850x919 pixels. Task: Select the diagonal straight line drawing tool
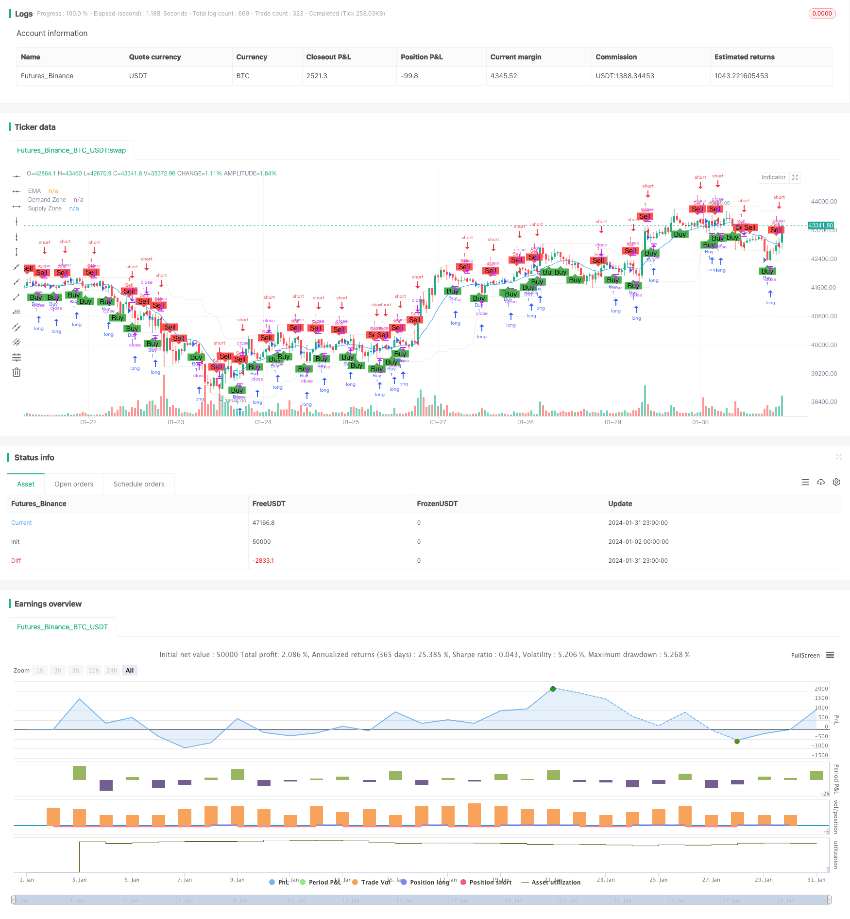[17, 267]
